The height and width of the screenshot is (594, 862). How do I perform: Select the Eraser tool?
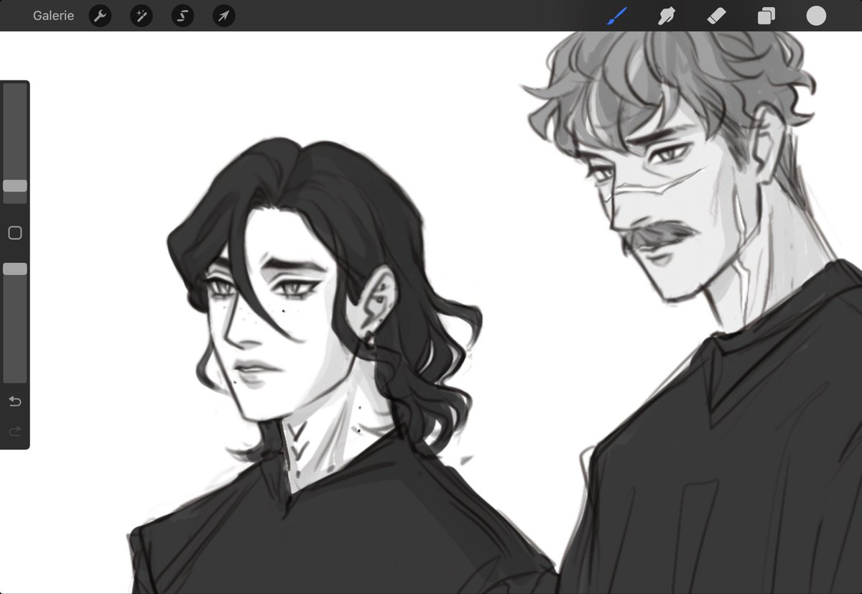coord(717,16)
